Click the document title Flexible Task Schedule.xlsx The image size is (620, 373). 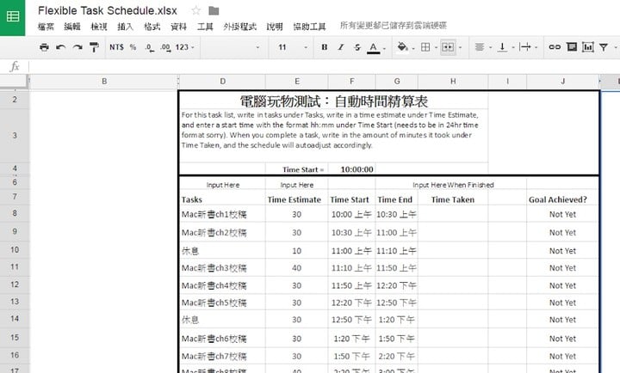pyautogui.click(x=108, y=10)
